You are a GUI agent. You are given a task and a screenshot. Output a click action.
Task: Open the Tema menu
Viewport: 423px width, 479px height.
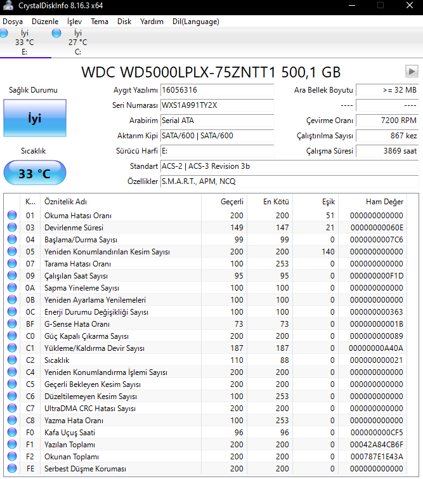100,22
